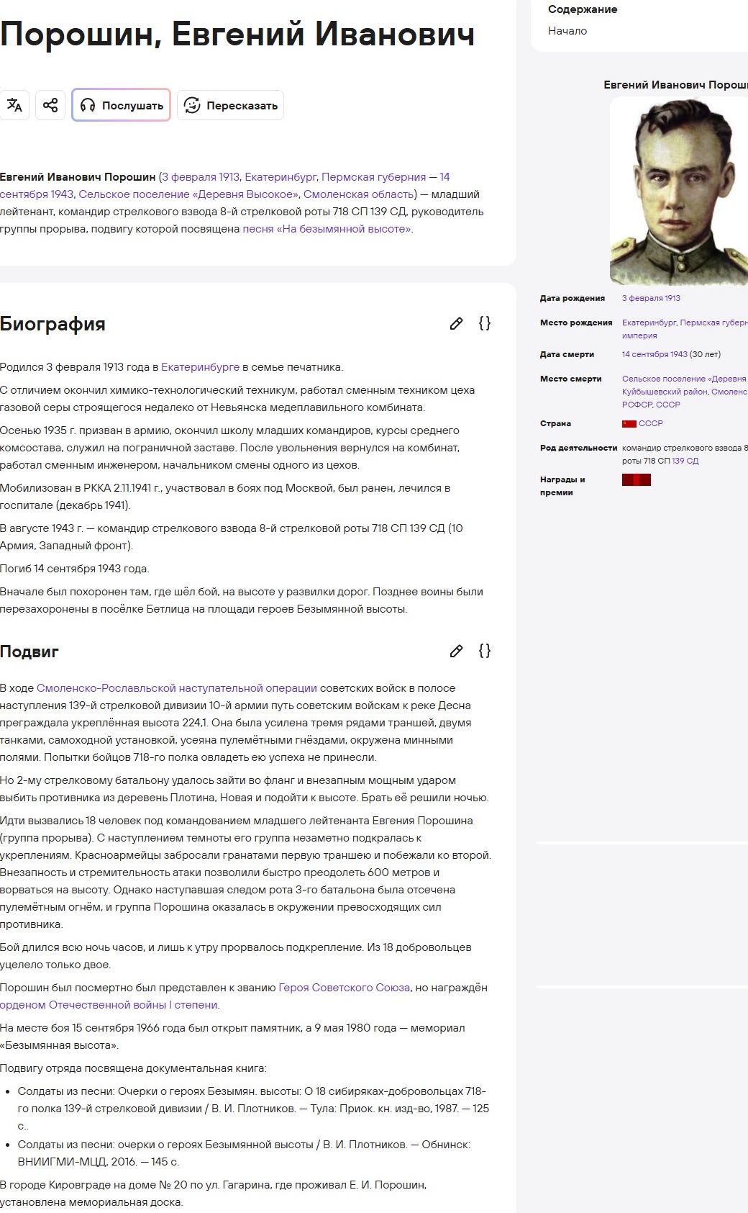Click the translate language icon
748x1213 pixels.
(x=14, y=105)
